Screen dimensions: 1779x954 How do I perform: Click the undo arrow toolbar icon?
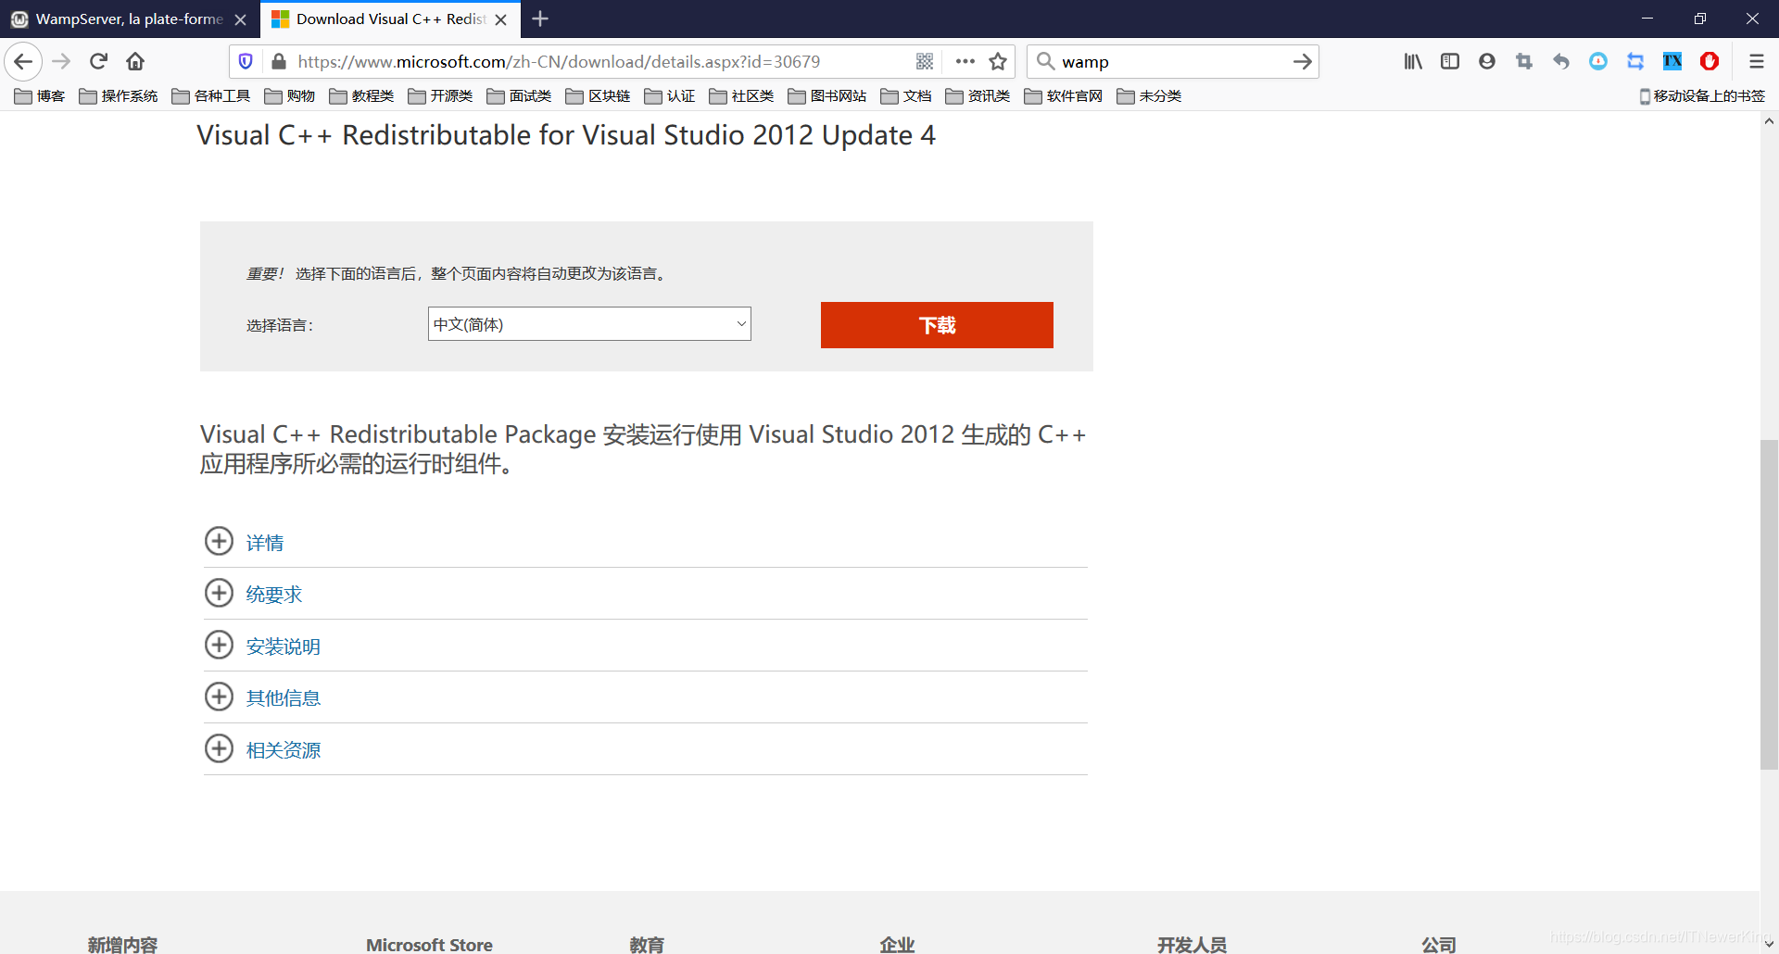[x=1561, y=61]
